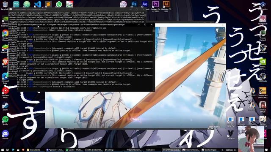271x152 pixels.
Task: Click the UID text in game window
Action: click(x=215, y=127)
